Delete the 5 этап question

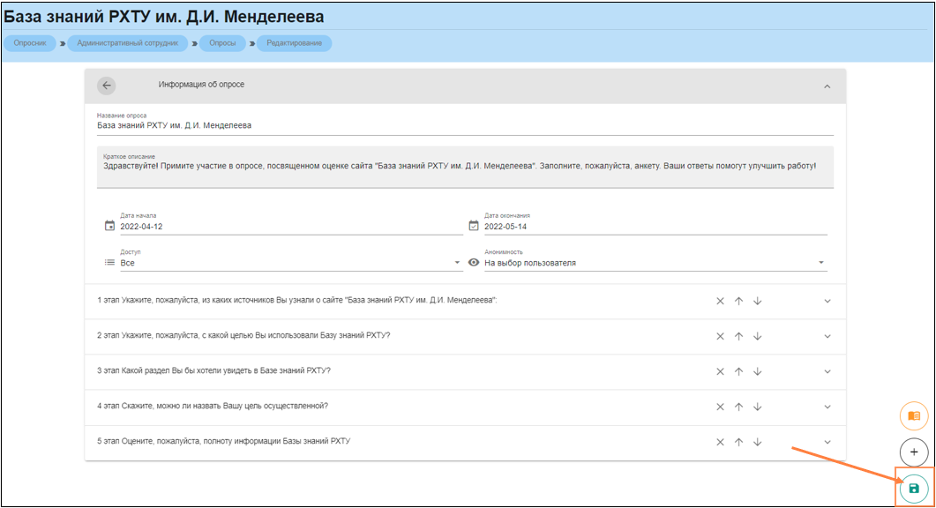(x=720, y=442)
